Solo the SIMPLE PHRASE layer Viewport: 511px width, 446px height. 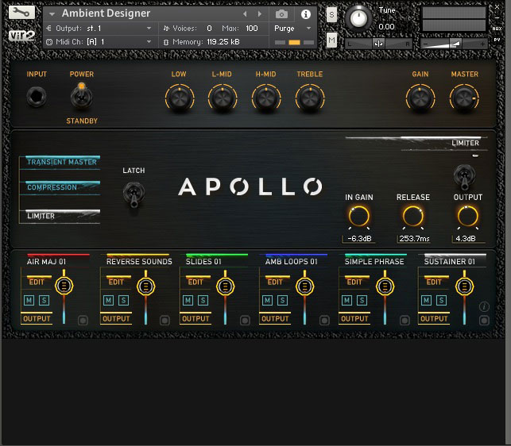(362, 300)
